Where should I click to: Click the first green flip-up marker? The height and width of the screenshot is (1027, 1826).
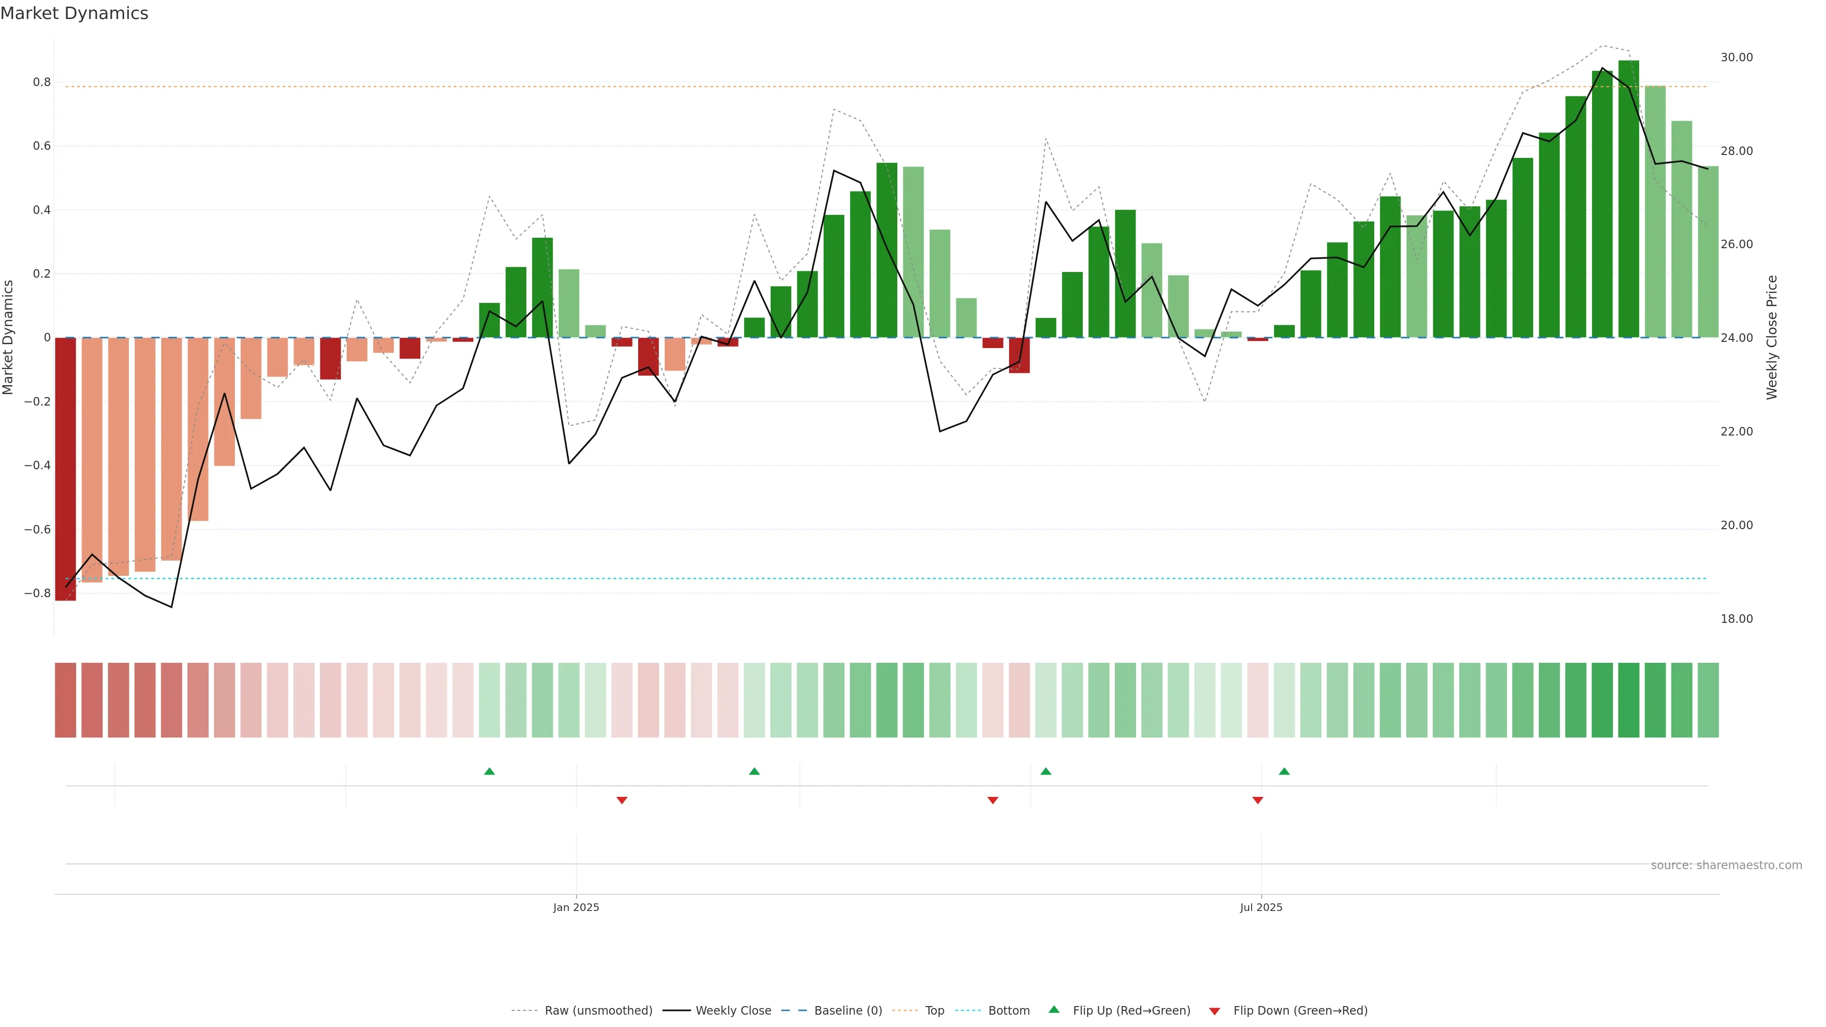pyautogui.click(x=489, y=771)
